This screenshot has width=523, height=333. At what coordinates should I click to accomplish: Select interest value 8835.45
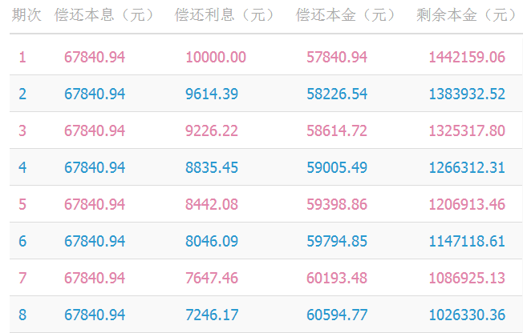212,167
